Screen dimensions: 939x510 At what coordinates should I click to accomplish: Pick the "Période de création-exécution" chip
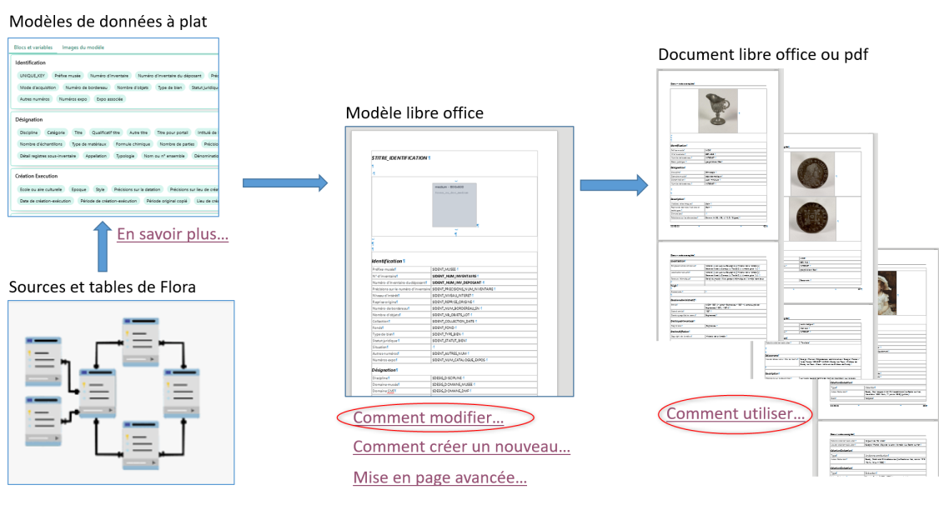(109, 201)
